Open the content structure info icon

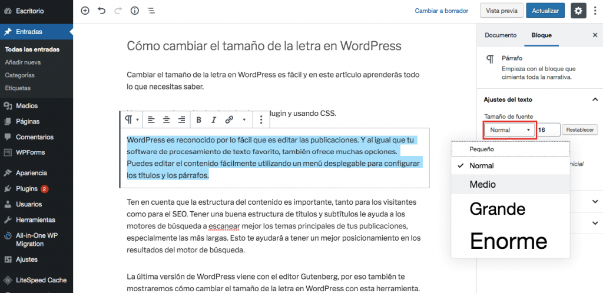(134, 11)
